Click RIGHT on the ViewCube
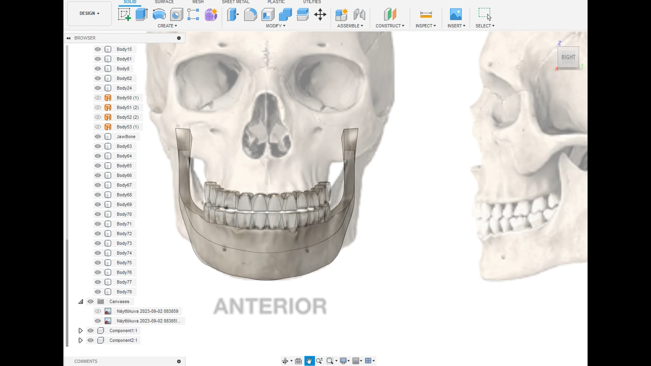Screen dimensions: 651x366 click(x=568, y=57)
